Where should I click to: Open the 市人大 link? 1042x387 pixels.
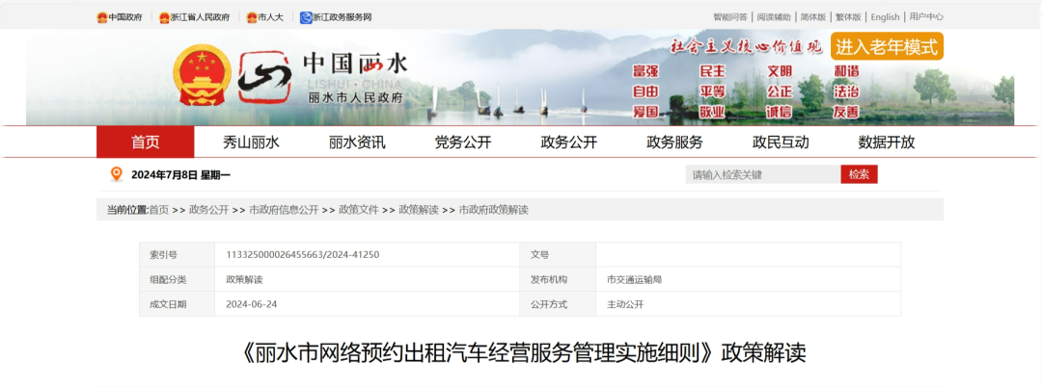pyautogui.click(x=270, y=17)
